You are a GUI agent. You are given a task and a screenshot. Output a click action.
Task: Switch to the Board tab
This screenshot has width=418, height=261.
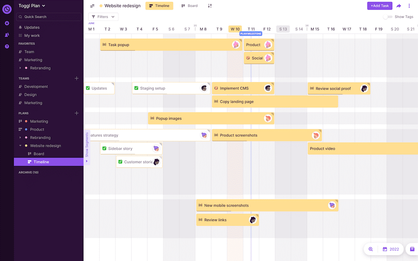[x=189, y=6]
